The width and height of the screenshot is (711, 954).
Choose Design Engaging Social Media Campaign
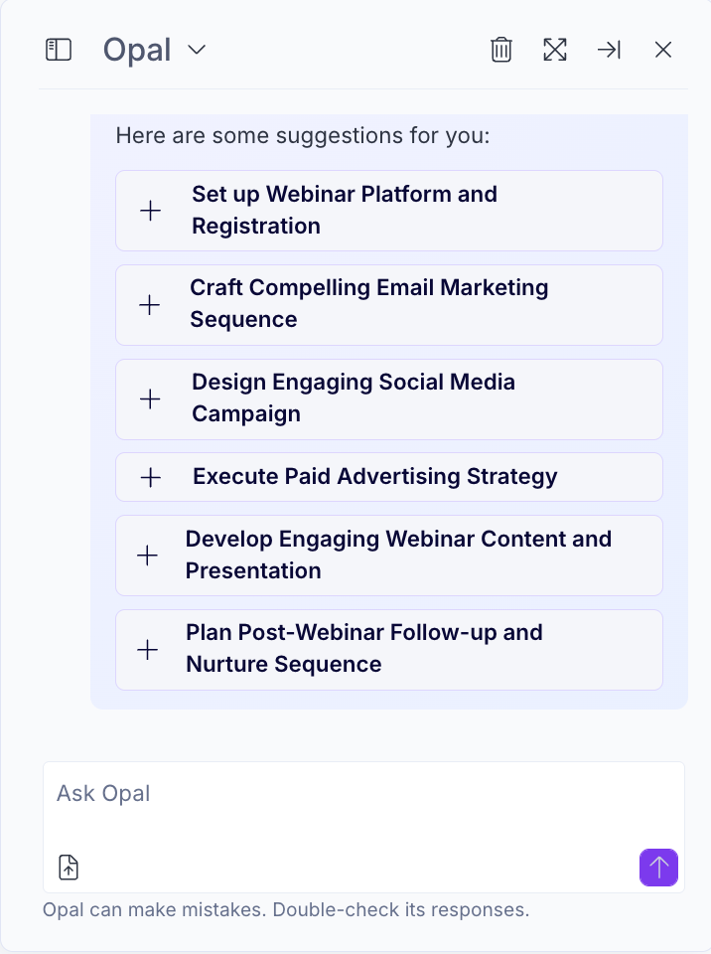click(389, 399)
